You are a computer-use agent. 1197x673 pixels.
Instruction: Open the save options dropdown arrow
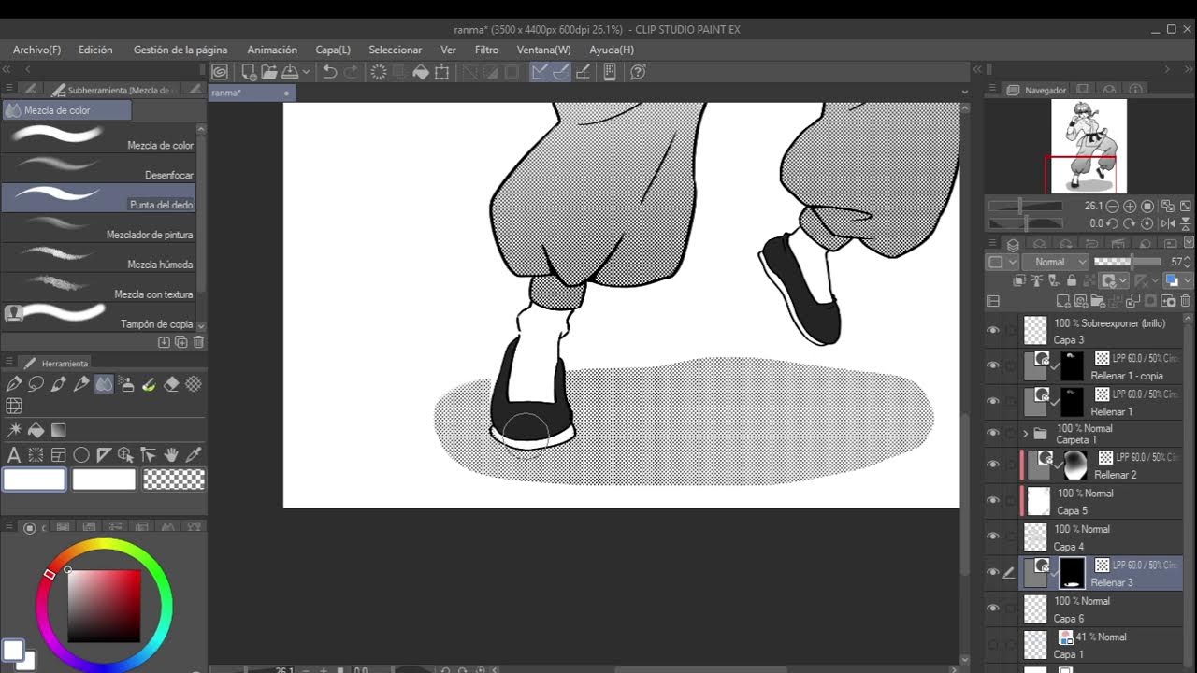(x=306, y=72)
